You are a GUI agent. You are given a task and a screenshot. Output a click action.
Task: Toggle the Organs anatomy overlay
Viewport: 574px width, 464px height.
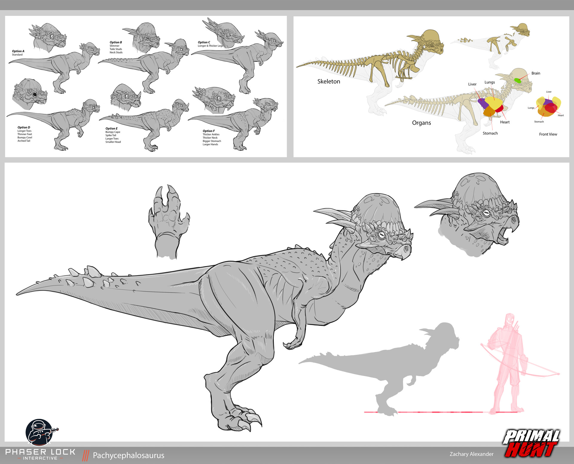[422, 123]
